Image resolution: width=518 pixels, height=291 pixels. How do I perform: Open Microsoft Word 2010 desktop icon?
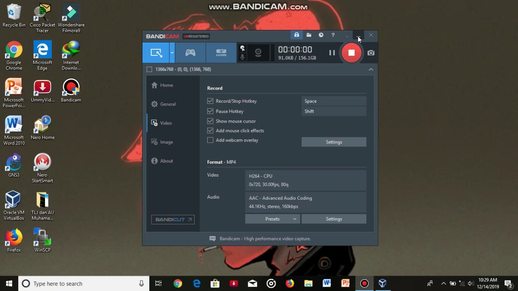click(14, 131)
